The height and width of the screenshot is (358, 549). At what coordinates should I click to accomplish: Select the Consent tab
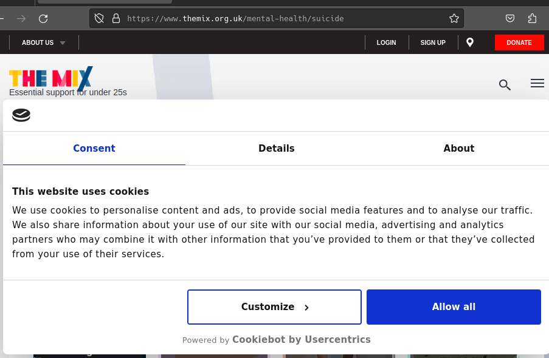94,148
